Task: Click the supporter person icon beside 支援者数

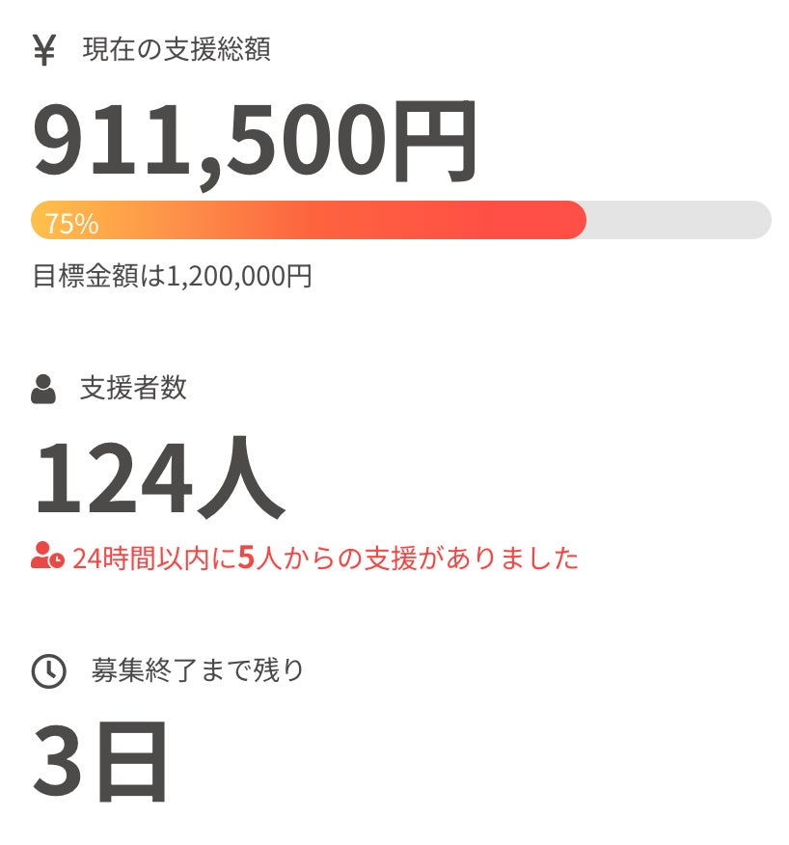Action: click(x=43, y=390)
